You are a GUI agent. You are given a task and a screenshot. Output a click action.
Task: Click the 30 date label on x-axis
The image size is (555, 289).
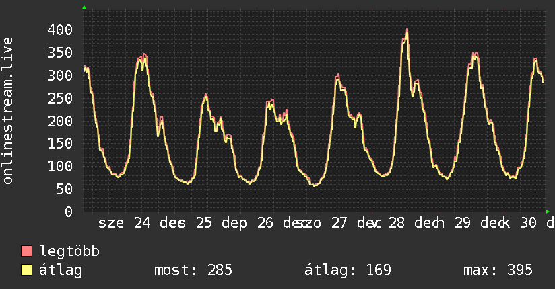tap(528, 223)
